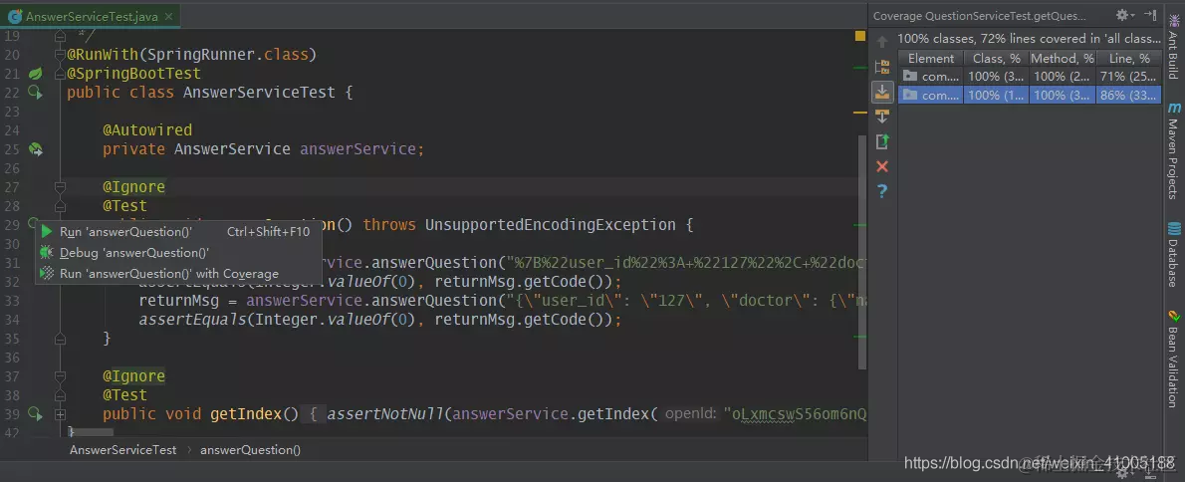The image size is (1185, 482).
Task: Sort by the Method, % column header
Action: click(1064, 58)
